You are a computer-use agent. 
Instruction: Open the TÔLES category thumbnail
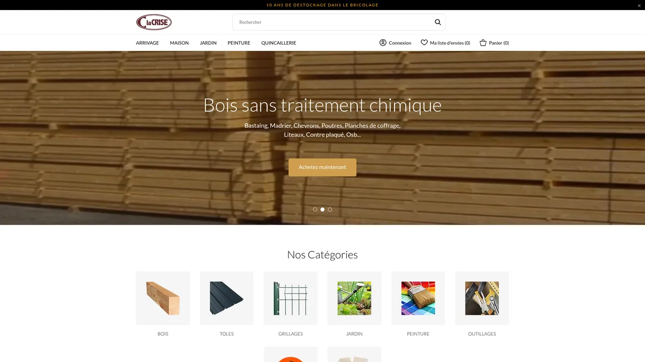[x=227, y=298]
